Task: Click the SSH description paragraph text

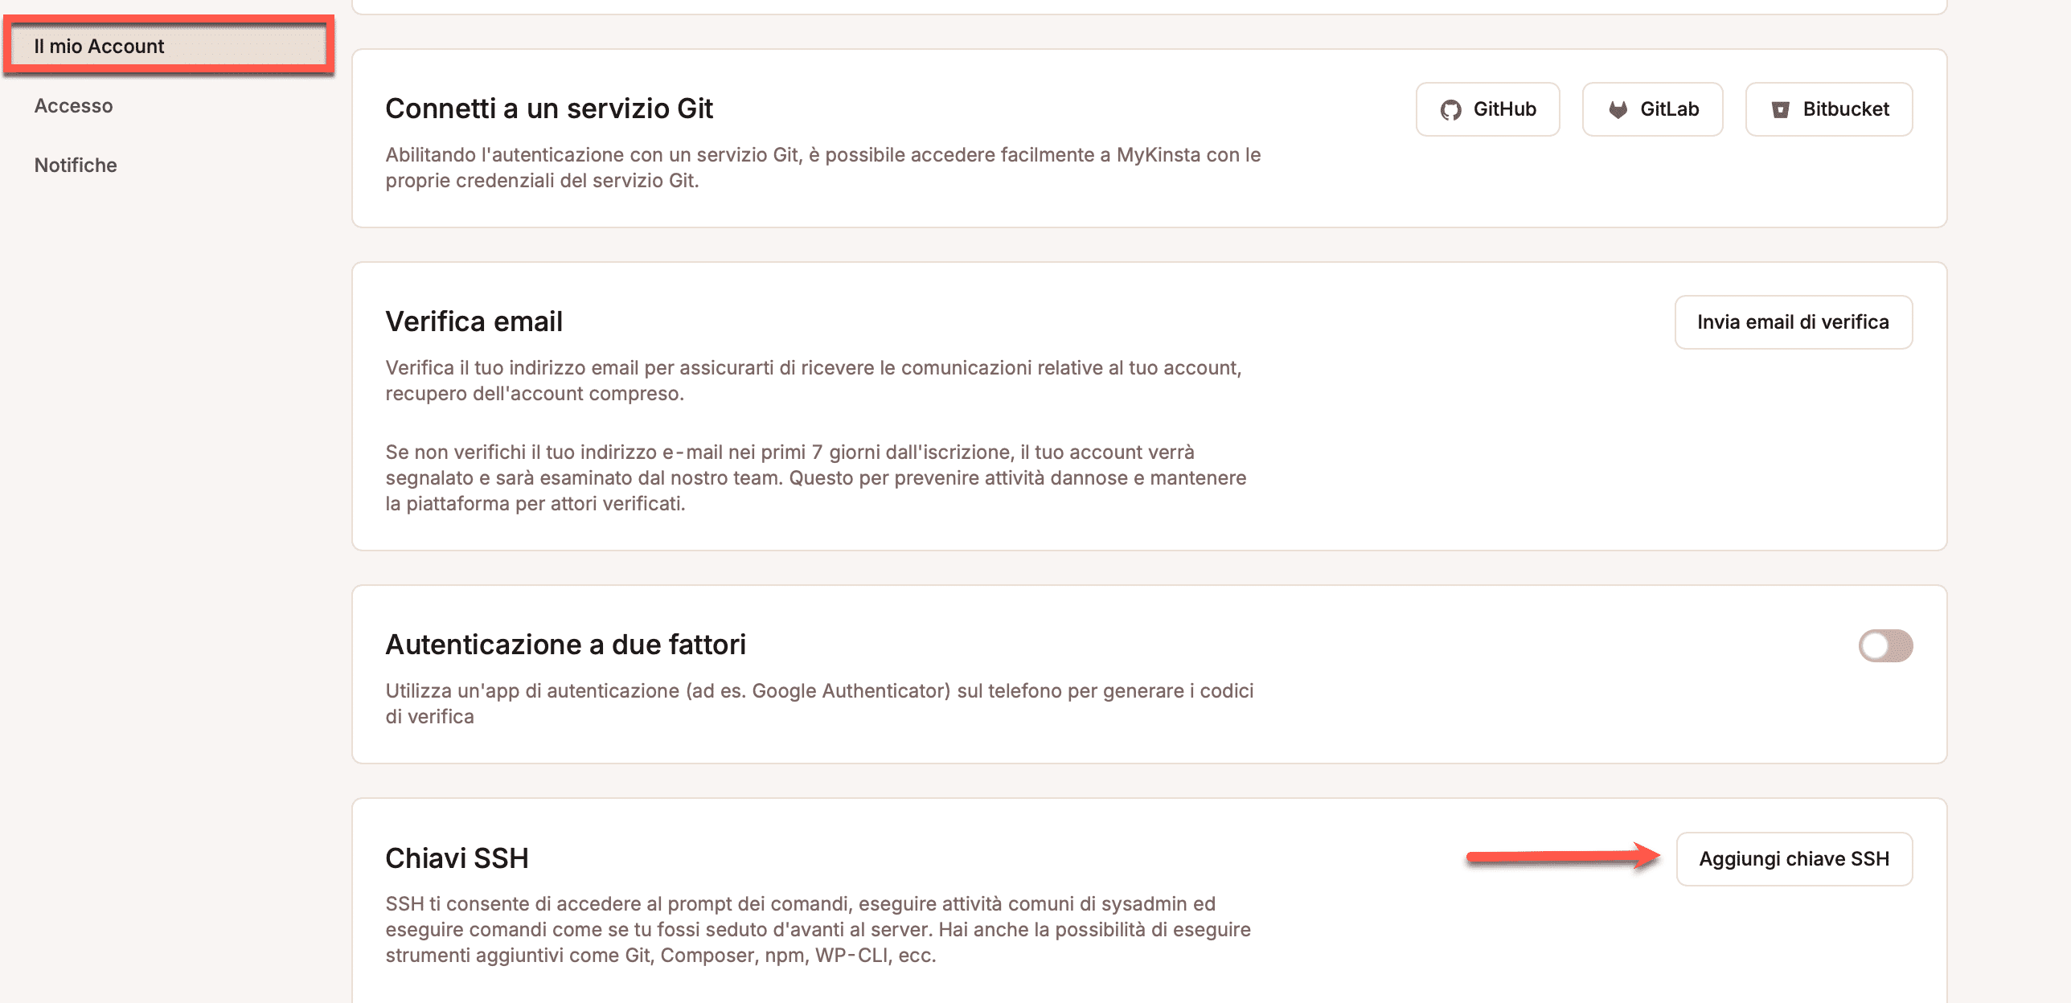Action: [x=818, y=930]
